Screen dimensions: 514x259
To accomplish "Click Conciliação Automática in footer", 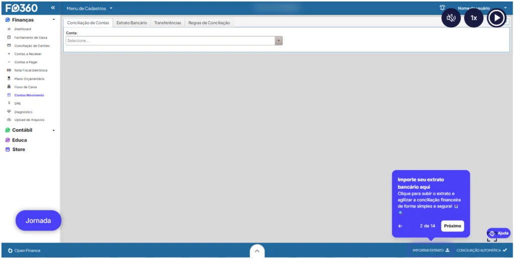I will tap(481, 250).
